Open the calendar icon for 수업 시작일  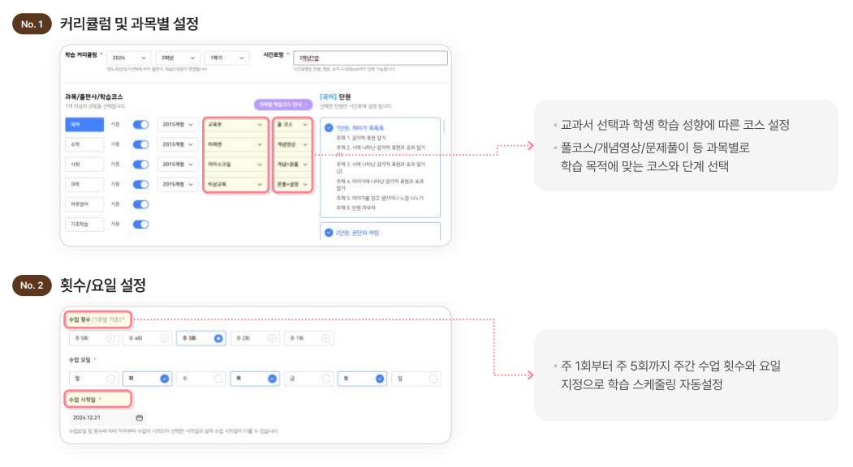click(x=140, y=418)
